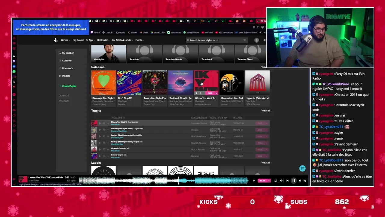
Task: Open For Artists & Labels menu
Action: click(122, 40)
